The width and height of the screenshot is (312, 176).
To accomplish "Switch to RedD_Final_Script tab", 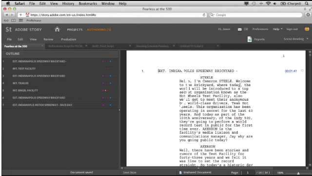I will pyautogui.click(x=103, y=46).
